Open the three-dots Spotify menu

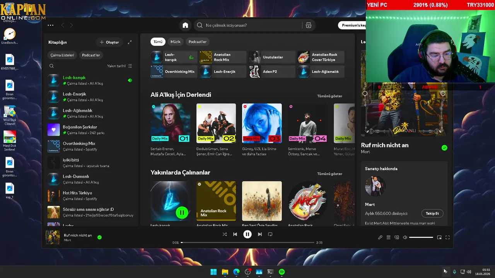[51, 25]
